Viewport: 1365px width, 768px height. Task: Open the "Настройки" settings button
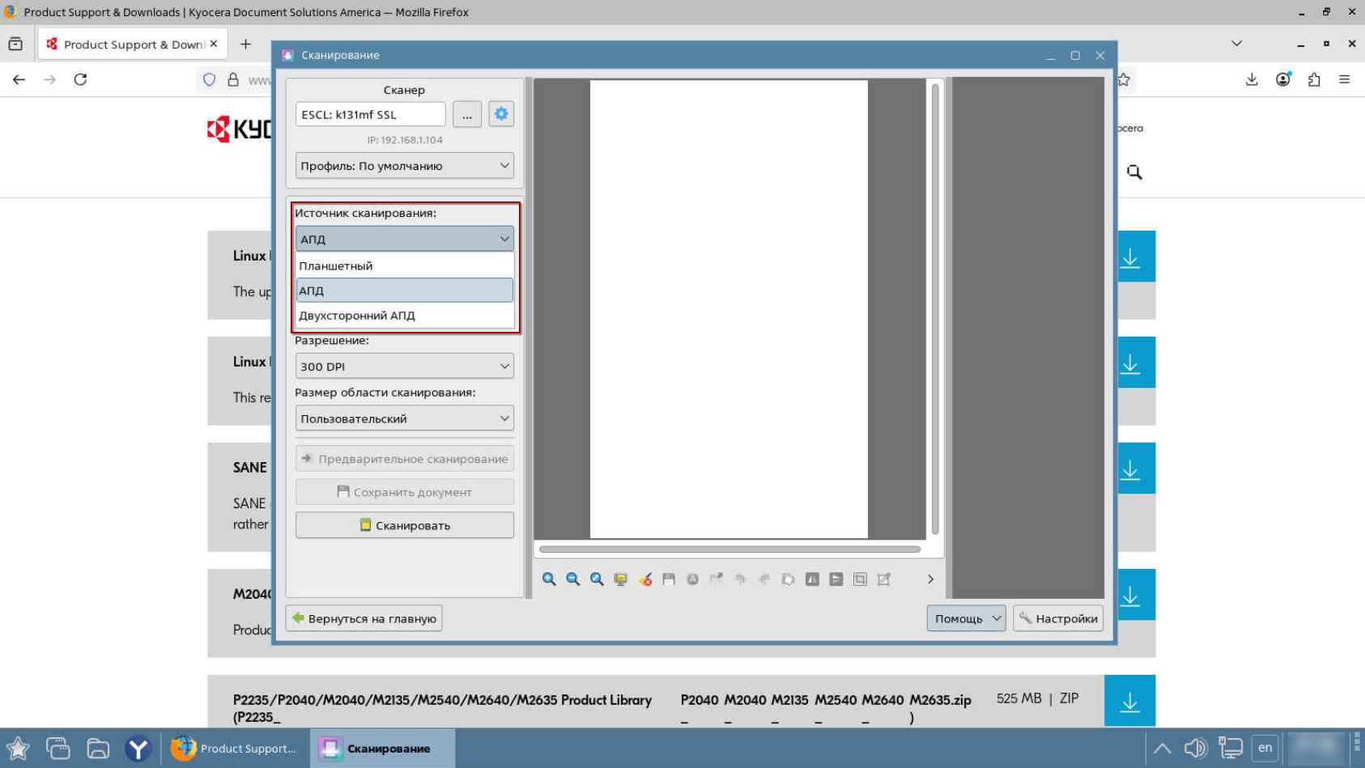pyautogui.click(x=1057, y=618)
